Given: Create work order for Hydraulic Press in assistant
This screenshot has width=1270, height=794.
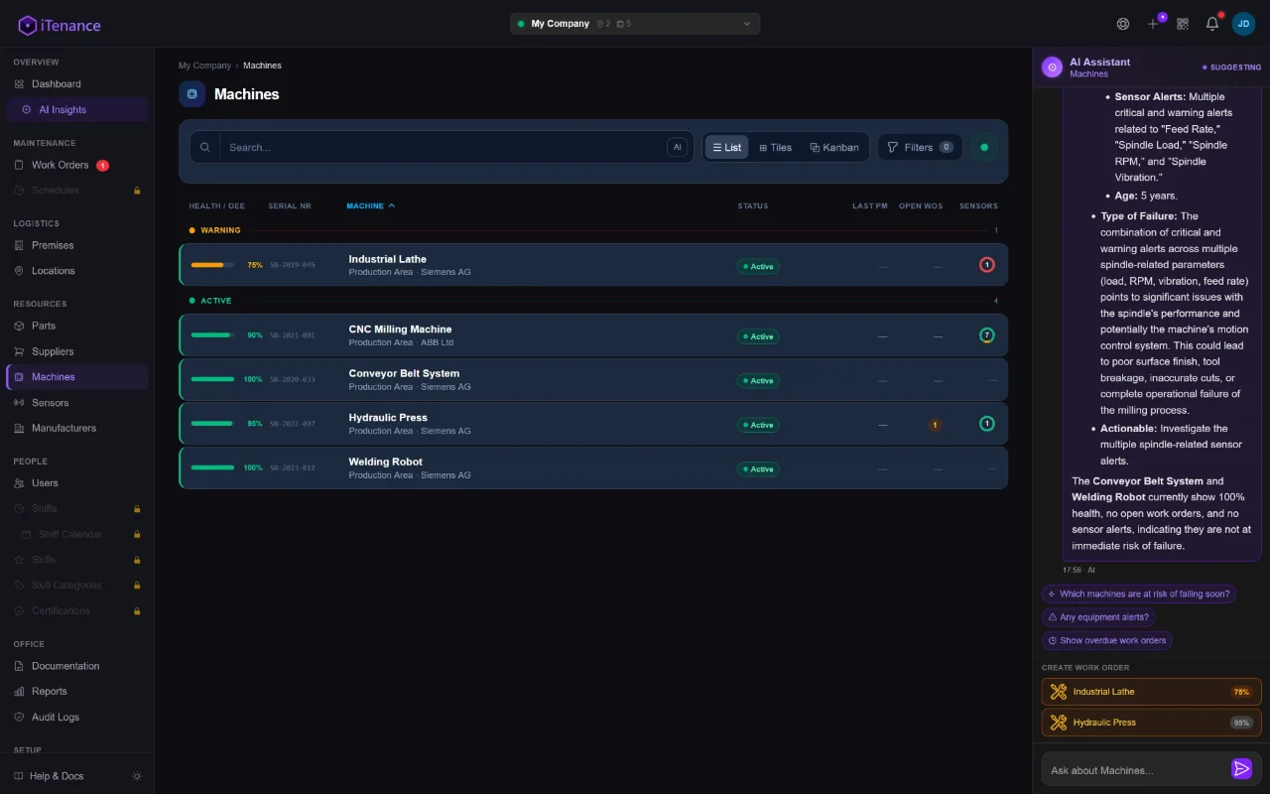Looking at the screenshot, I should tap(1151, 723).
